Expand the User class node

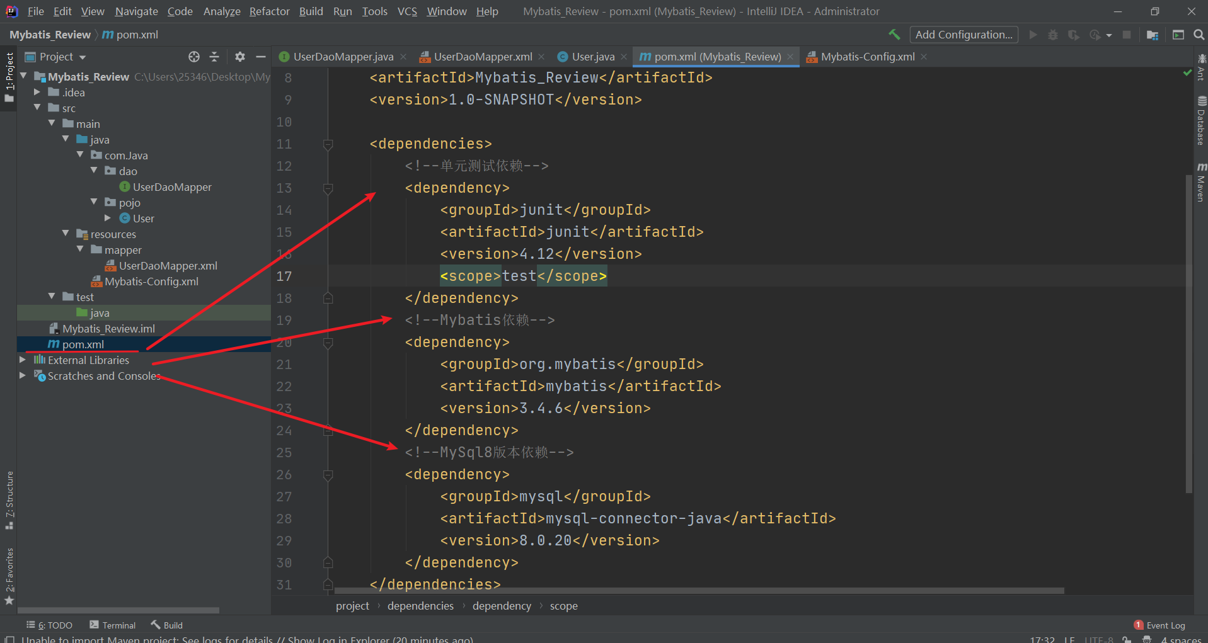click(x=108, y=218)
